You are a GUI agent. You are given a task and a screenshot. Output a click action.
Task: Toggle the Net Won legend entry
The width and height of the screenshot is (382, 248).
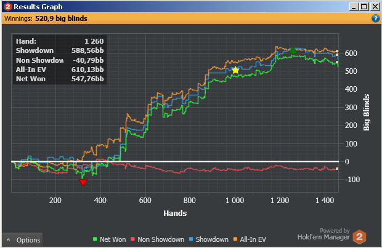point(110,239)
